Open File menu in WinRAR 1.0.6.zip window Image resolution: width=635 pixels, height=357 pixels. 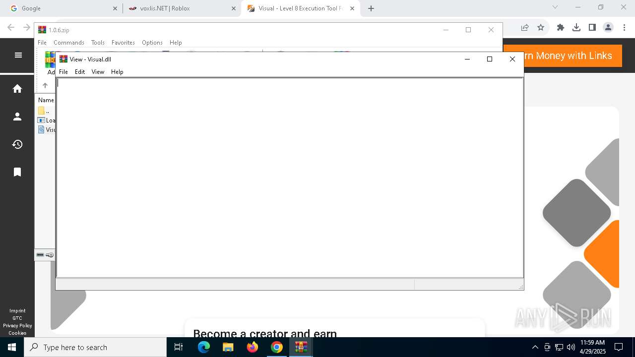[42, 43]
